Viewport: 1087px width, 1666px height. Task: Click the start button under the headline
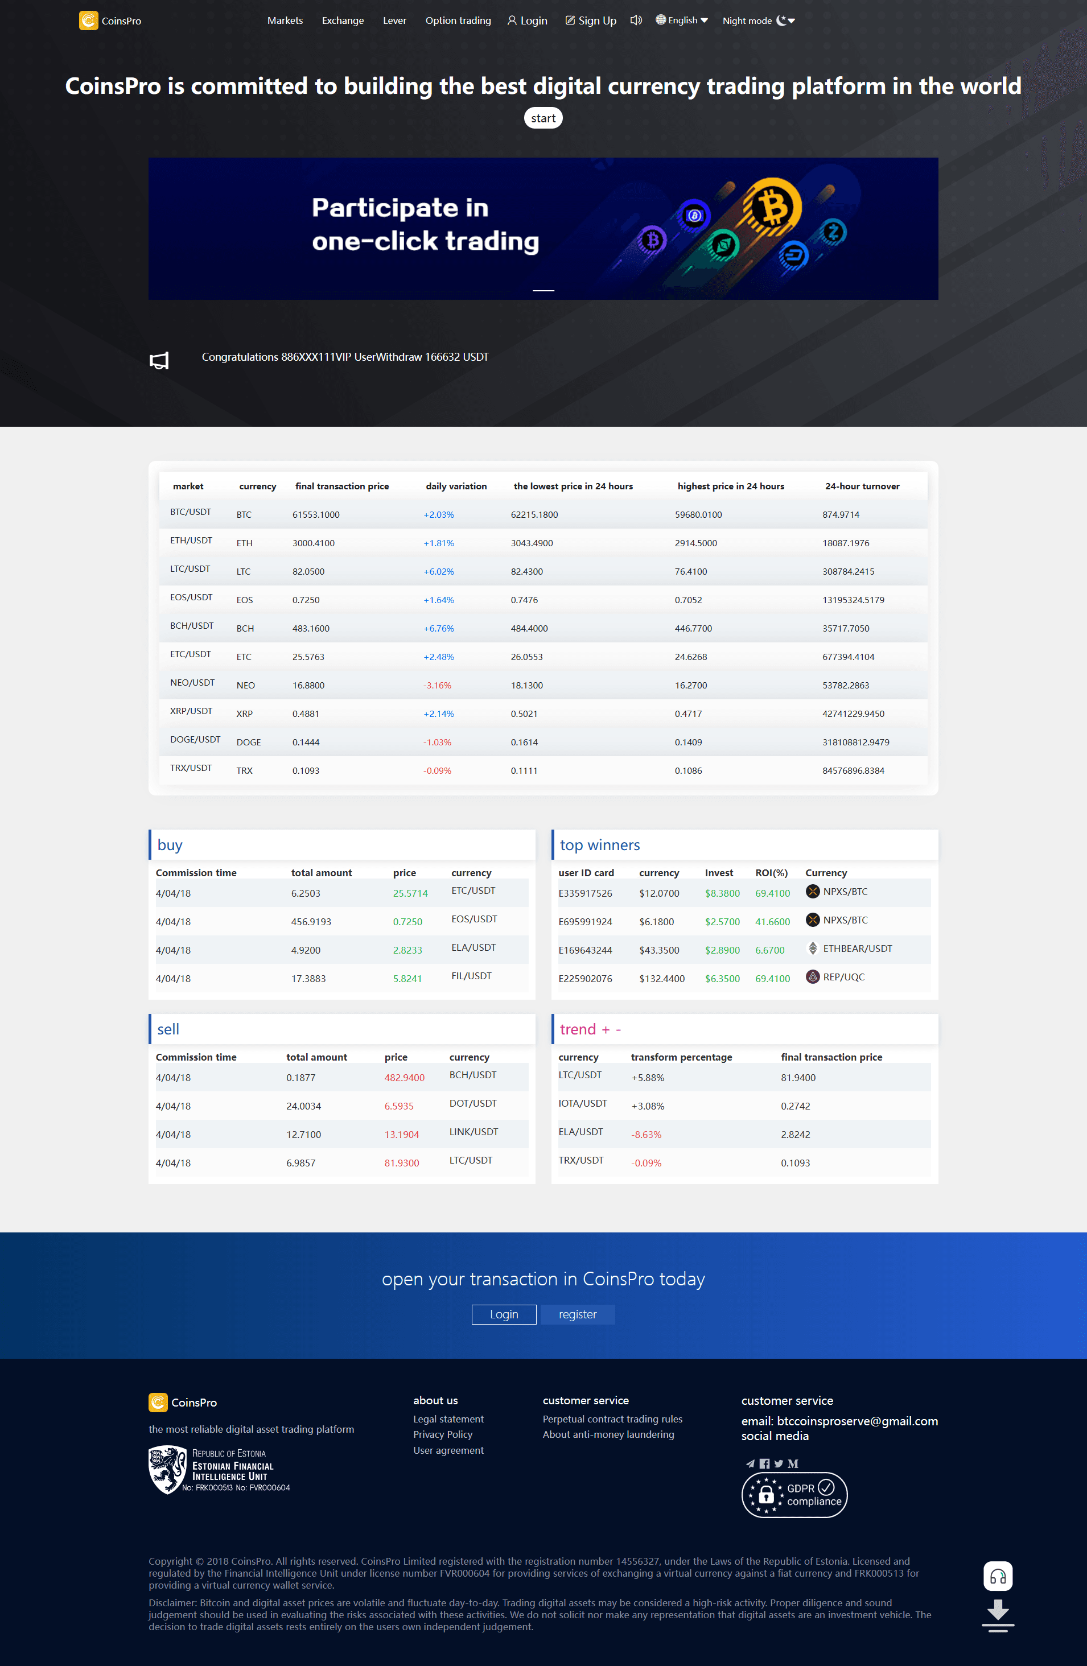543,118
